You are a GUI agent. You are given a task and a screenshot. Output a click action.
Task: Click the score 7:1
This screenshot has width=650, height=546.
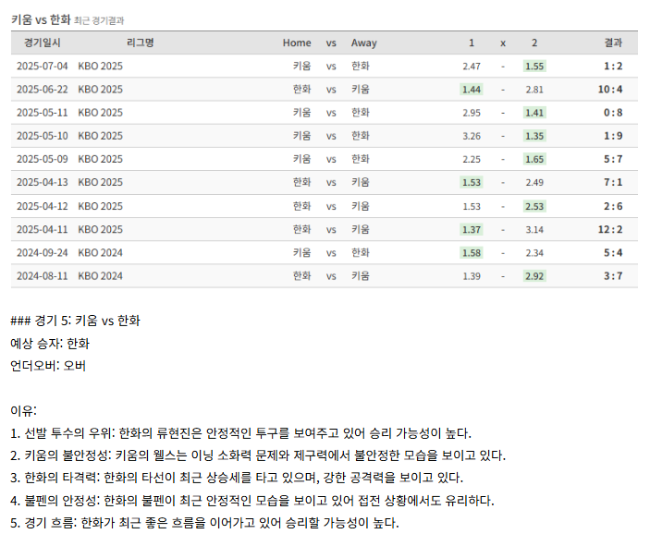coord(613,182)
